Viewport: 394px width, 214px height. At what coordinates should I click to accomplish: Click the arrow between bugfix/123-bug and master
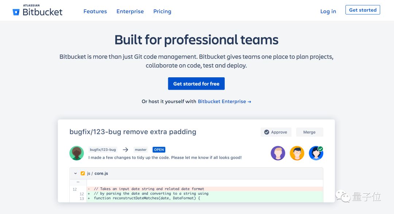(x=125, y=150)
